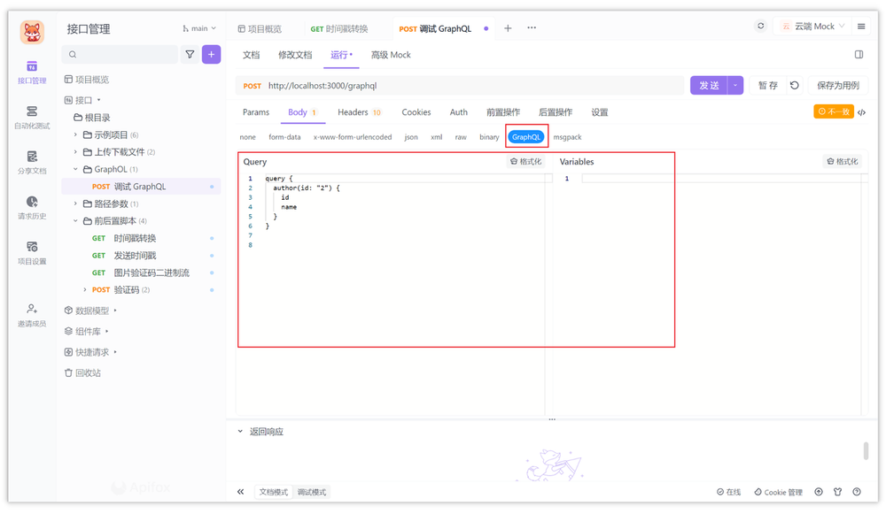Screen dimensions: 886x514
Task: Click 保存为用例 button
Action: 838,85
